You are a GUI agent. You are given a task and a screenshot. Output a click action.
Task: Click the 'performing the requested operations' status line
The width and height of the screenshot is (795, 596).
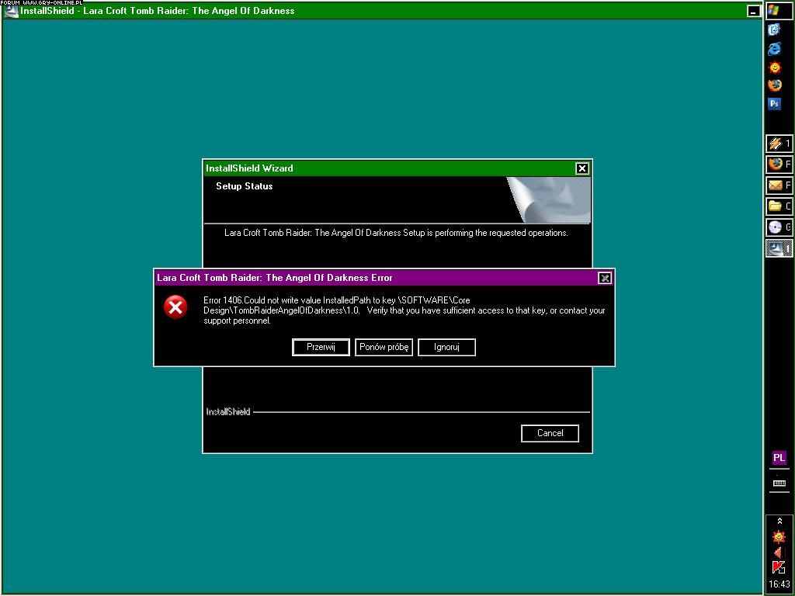click(396, 233)
